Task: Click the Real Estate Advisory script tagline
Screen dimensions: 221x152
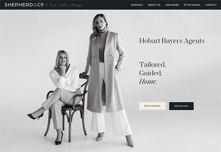Action: tap(66, 5)
